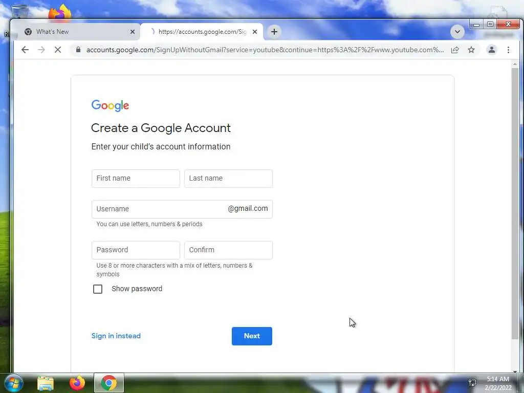Click the address bar URL
Screen dimensions: 524x393
pyautogui.click(x=265, y=50)
